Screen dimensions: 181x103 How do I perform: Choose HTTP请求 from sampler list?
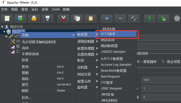[118, 34]
